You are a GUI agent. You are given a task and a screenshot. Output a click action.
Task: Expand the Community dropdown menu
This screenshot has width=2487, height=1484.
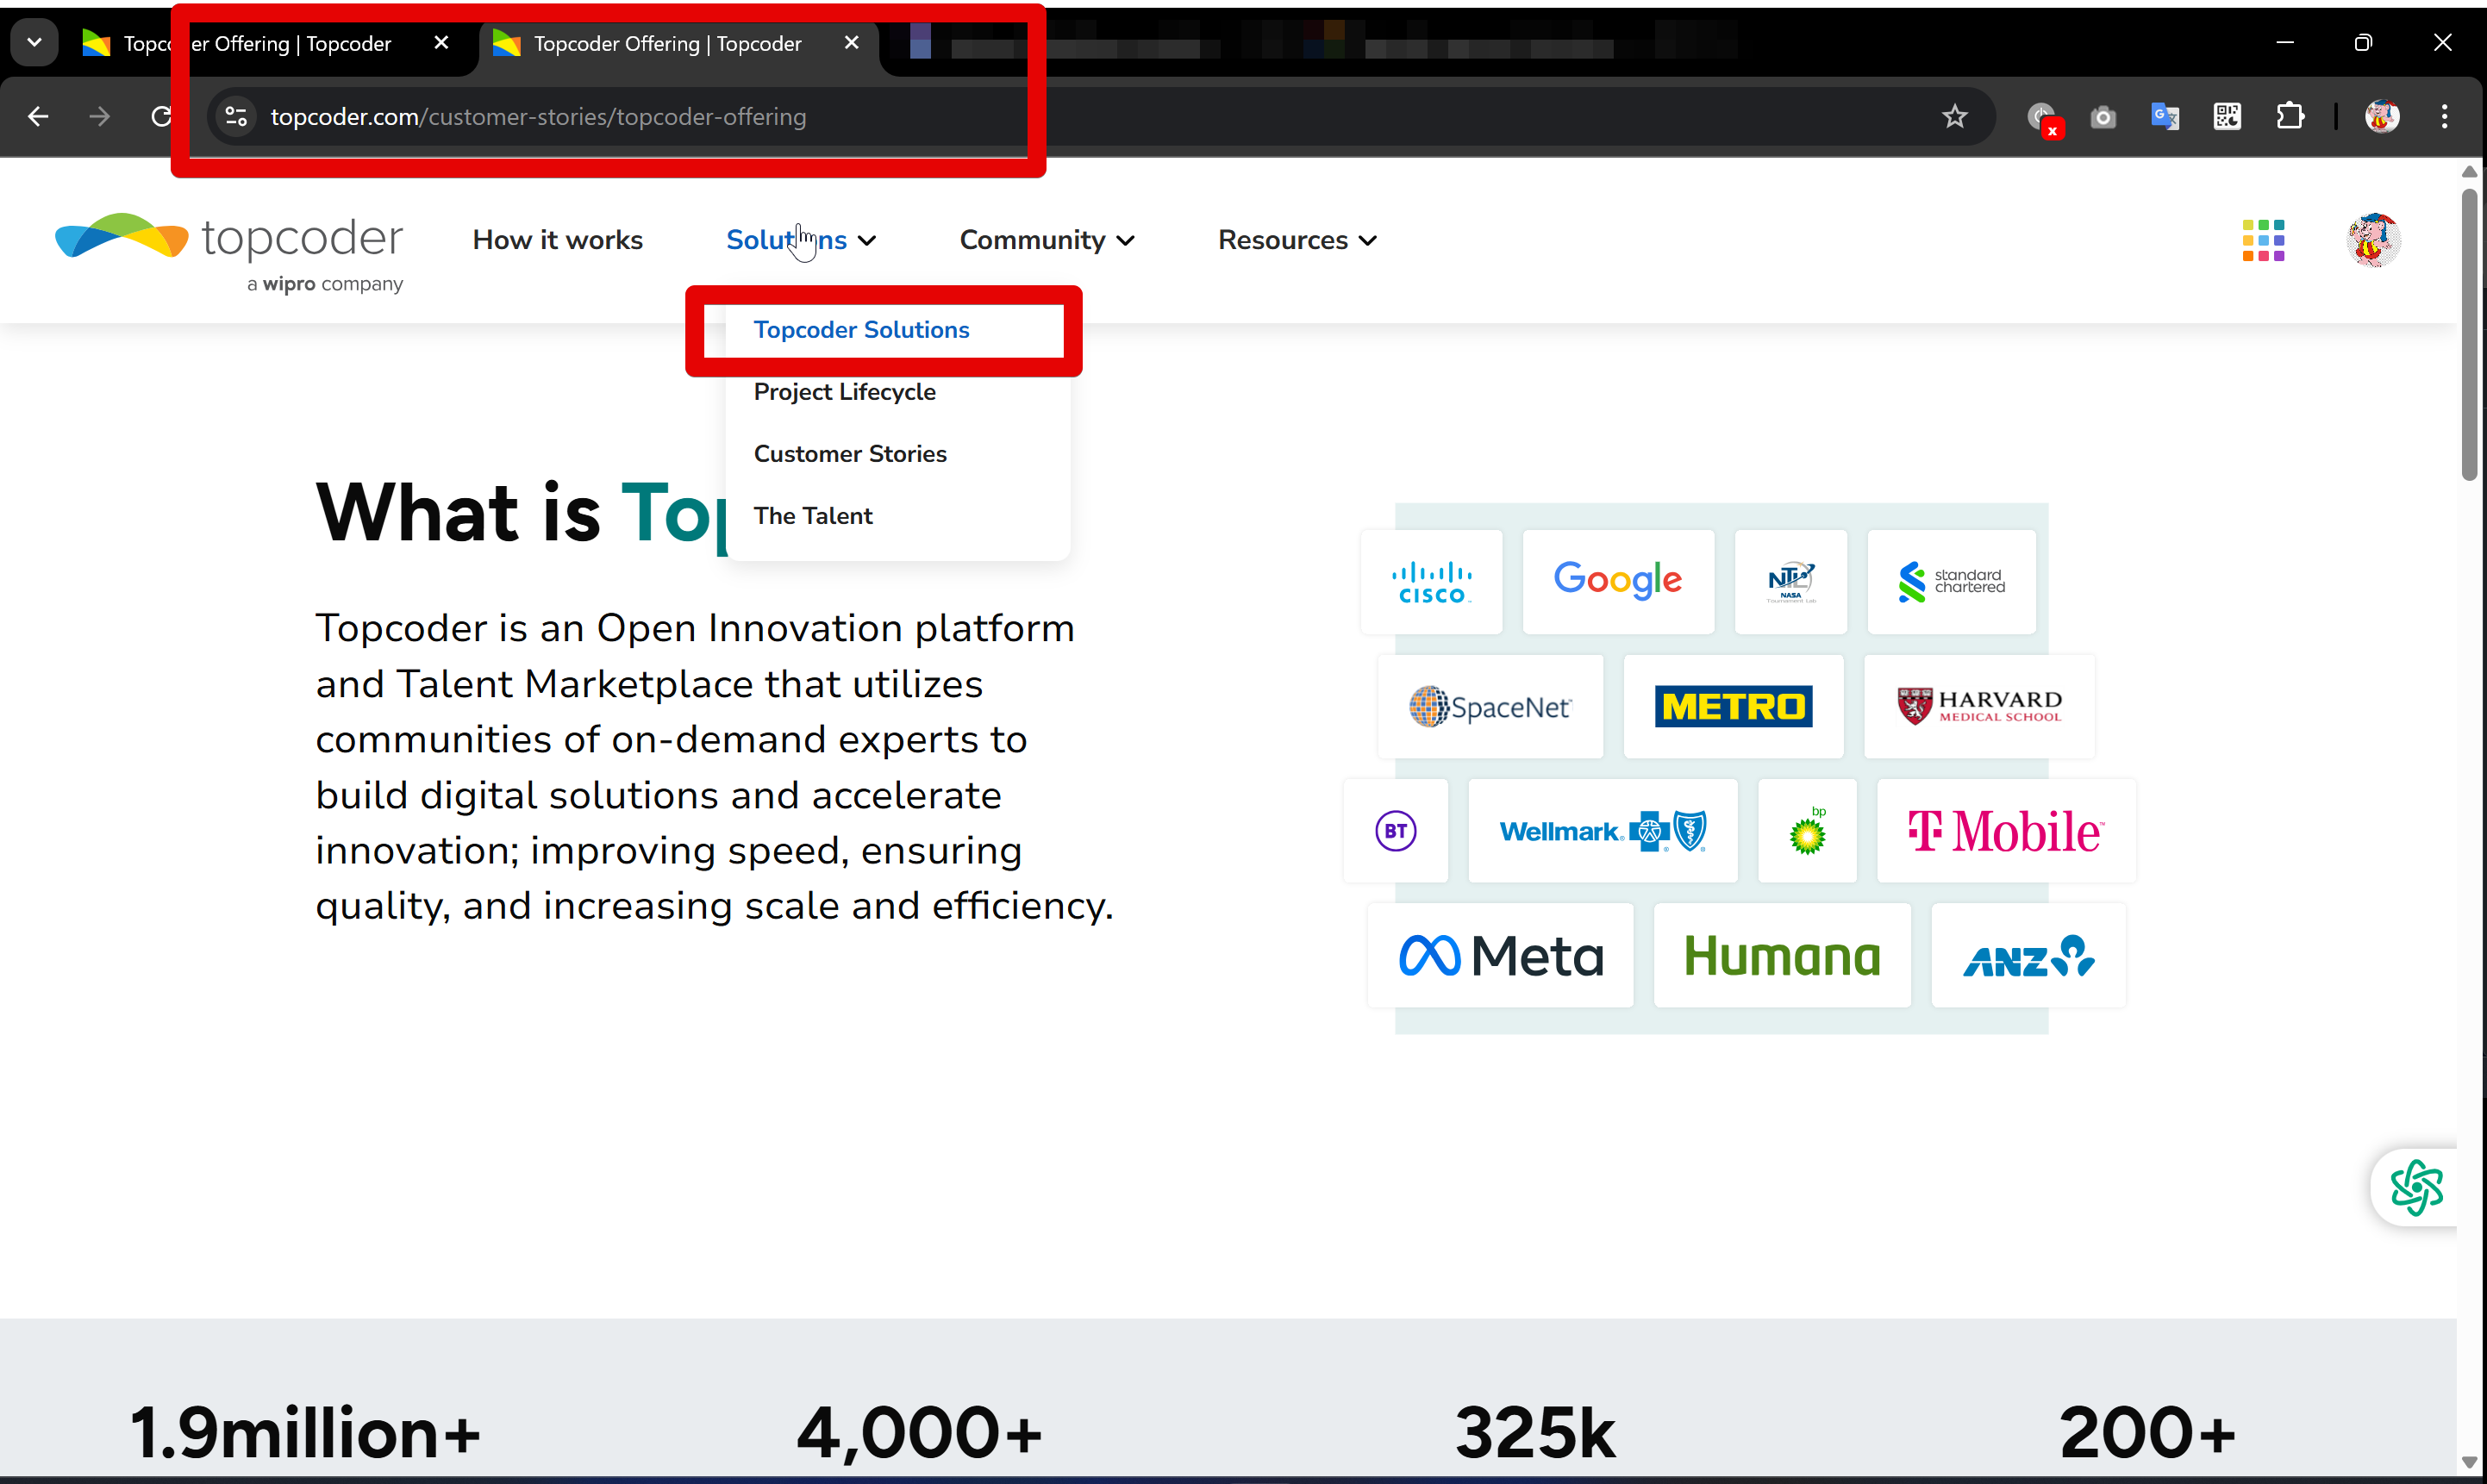pyautogui.click(x=1046, y=240)
